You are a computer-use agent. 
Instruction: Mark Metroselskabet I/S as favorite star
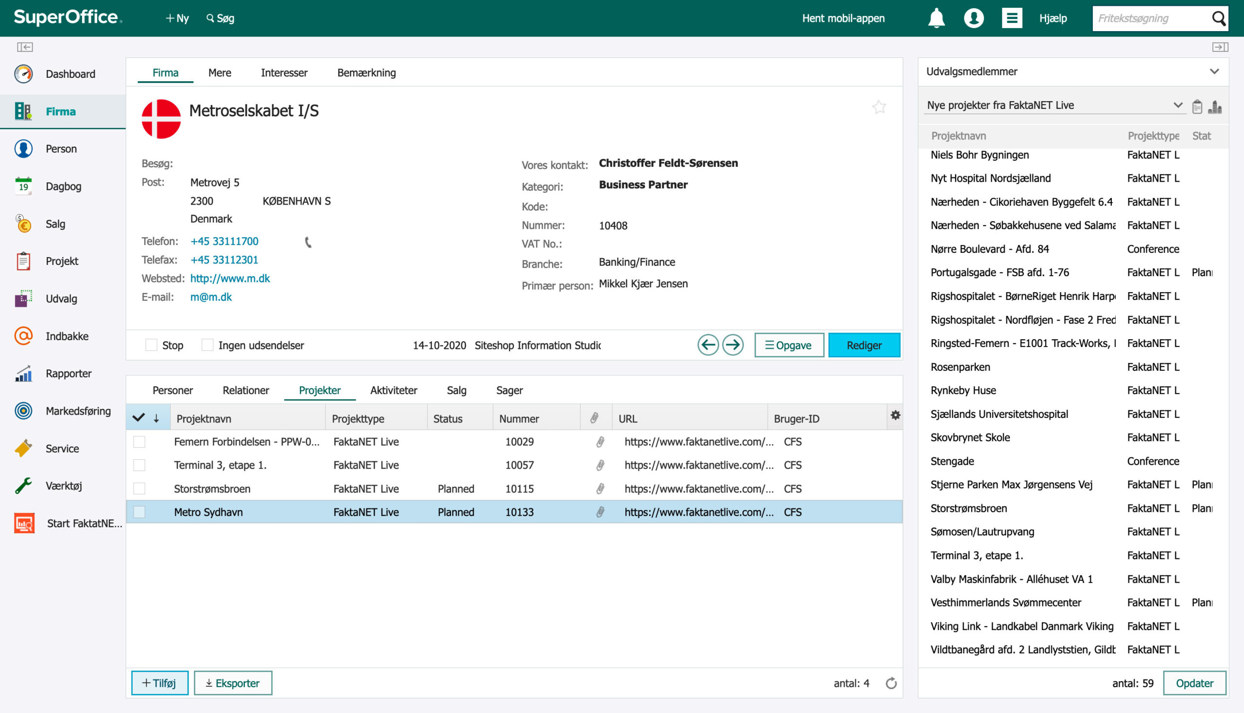point(879,107)
